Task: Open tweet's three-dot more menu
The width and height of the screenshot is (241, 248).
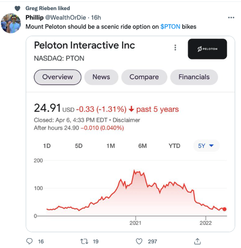Action: pyautogui.click(x=231, y=18)
